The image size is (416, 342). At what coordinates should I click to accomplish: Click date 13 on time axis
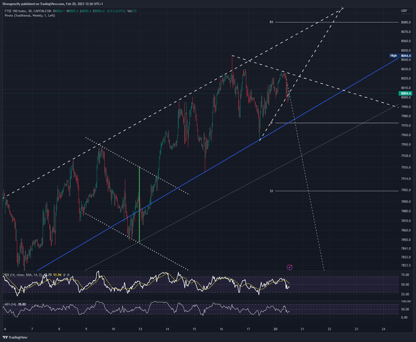[x=140, y=329]
